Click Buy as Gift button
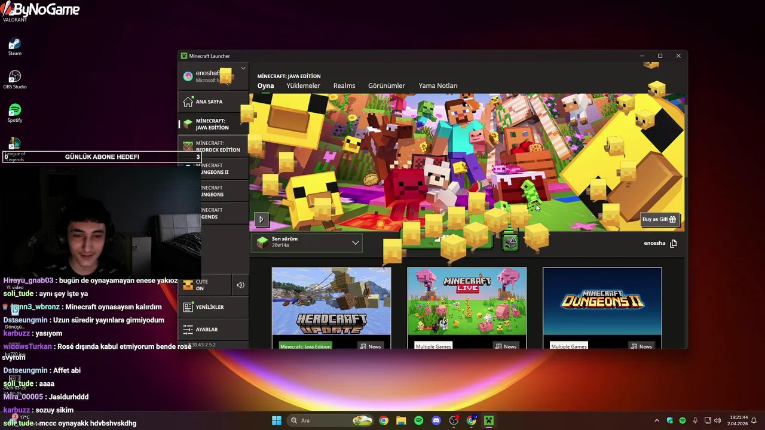Screen dimensions: 765x430 coord(659,219)
